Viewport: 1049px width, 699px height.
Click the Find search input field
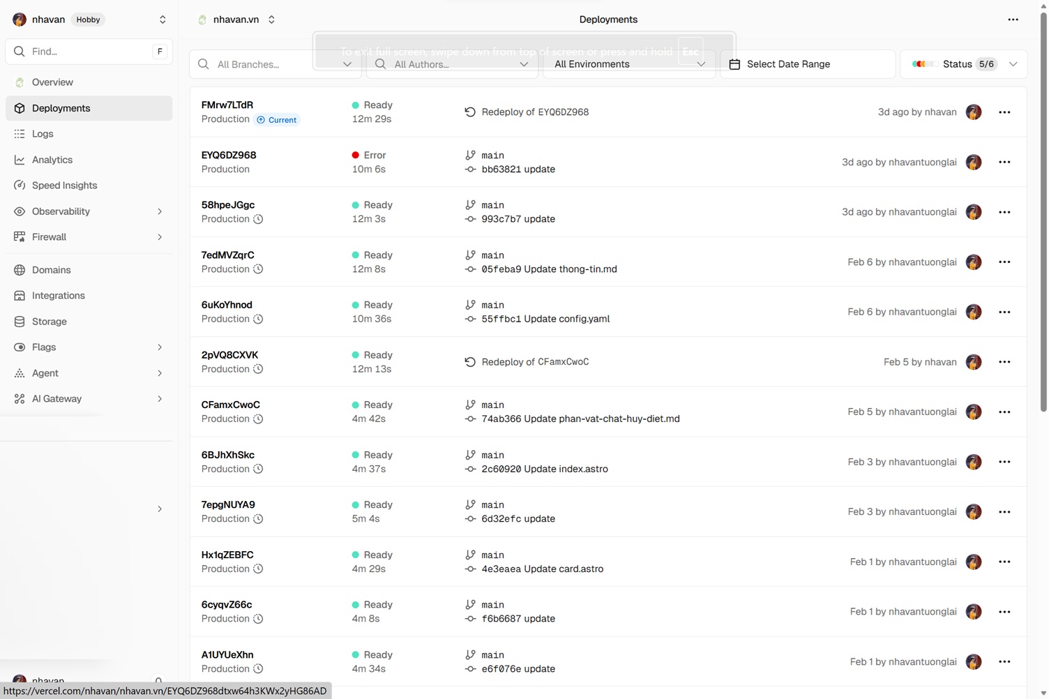89,51
